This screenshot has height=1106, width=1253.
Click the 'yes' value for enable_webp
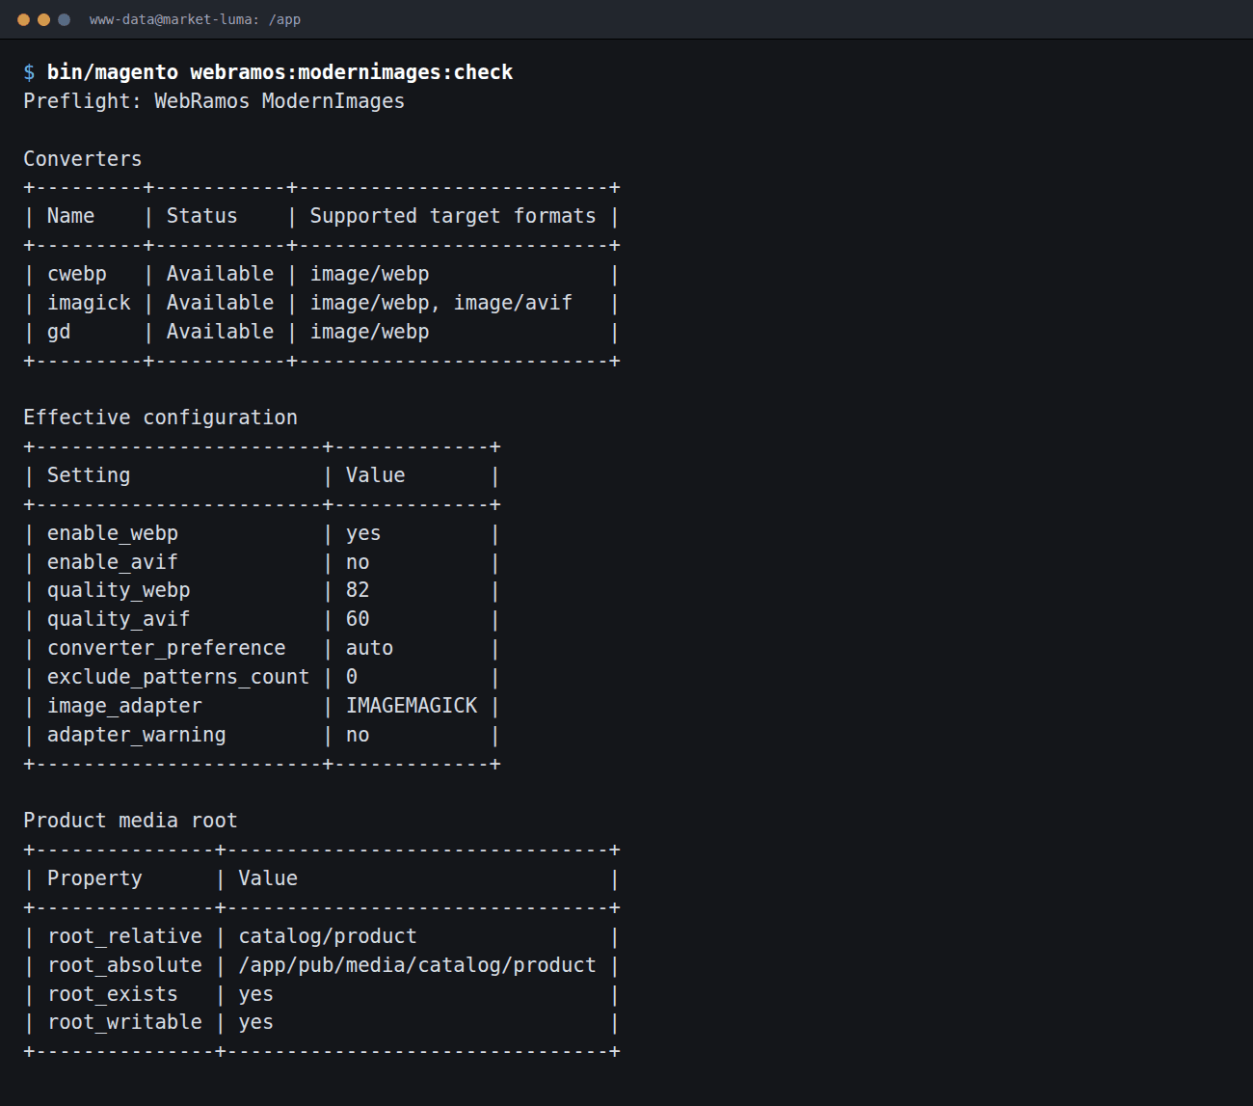click(363, 533)
